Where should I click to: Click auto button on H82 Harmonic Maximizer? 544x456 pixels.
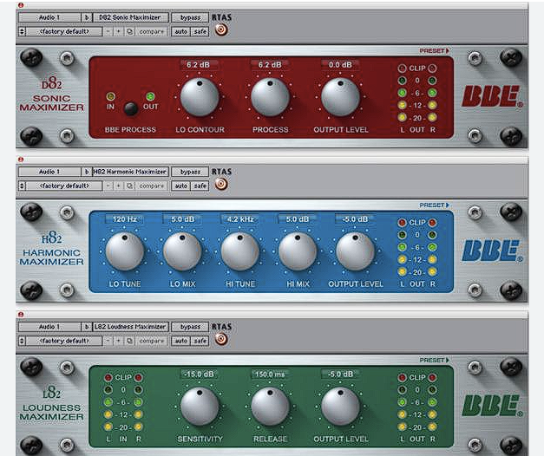[180, 186]
